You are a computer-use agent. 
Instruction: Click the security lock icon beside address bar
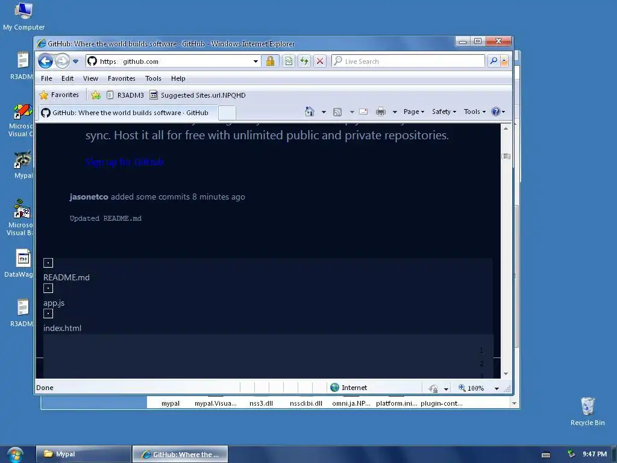click(x=270, y=61)
